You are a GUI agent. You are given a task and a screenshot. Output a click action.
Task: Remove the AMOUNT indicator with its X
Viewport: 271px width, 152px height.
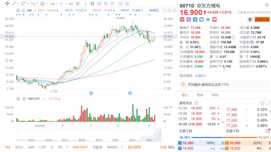[24, 99]
